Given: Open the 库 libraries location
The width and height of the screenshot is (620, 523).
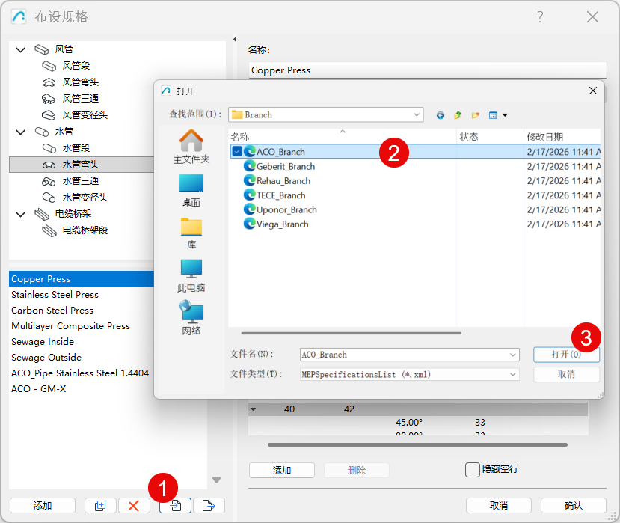Looking at the screenshot, I should click(x=191, y=233).
